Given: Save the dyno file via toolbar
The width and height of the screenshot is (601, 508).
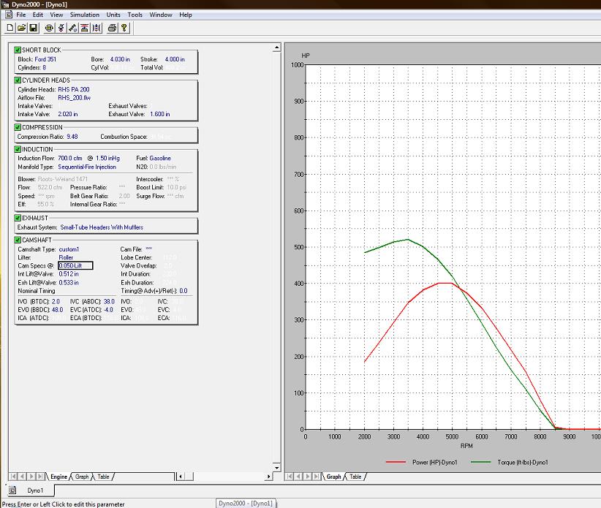Looking at the screenshot, I should click(34, 28).
